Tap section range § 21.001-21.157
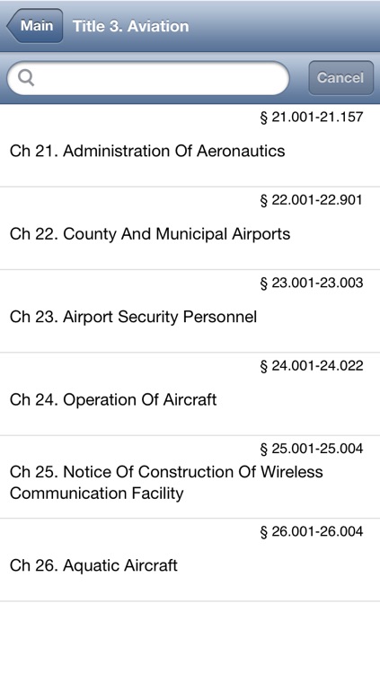This screenshot has width=380, height=673. [312, 117]
